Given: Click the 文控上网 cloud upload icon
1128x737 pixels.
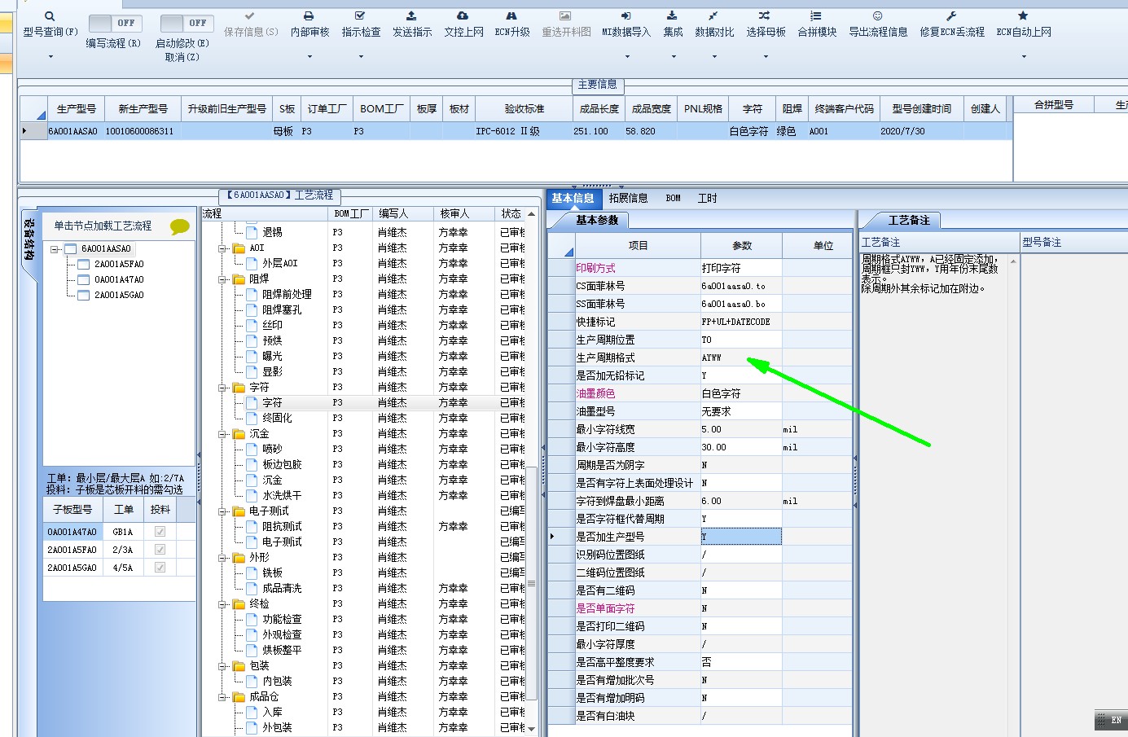Looking at the screenshot, I should coord(463,15).
